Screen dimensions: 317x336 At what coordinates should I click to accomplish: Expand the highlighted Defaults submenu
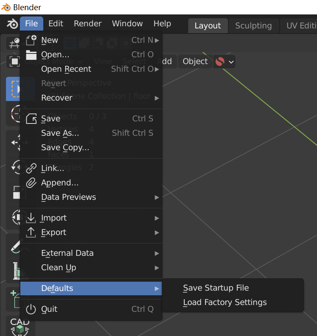click(91, 288)
